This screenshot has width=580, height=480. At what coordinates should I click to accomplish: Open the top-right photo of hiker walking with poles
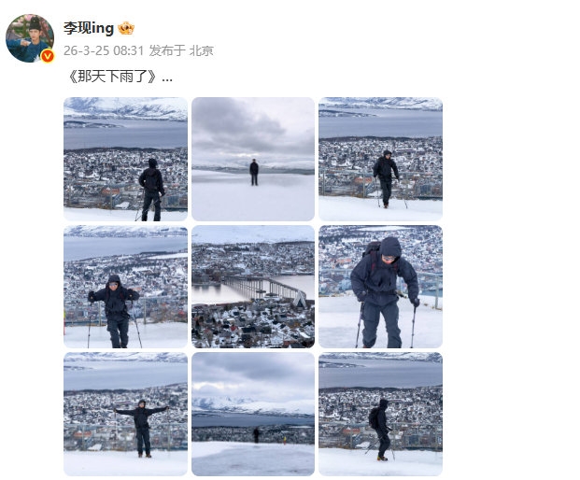point(381,159)
